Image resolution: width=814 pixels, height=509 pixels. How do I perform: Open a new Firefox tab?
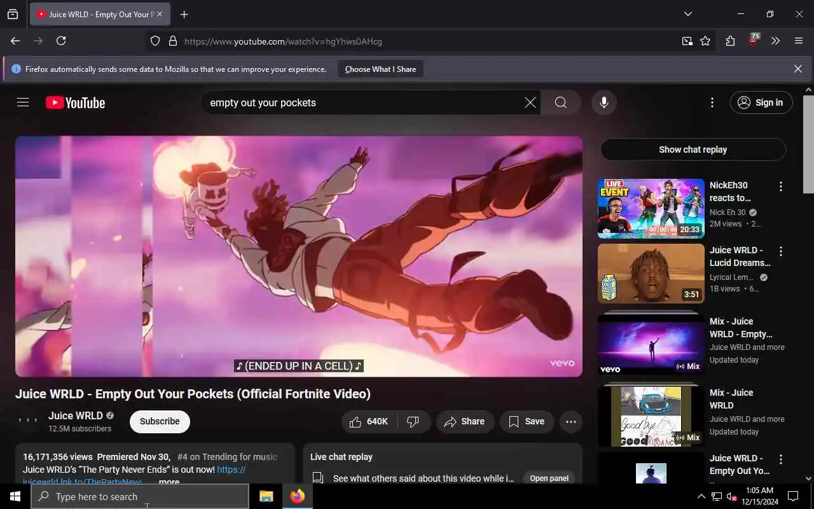[184, 14]
